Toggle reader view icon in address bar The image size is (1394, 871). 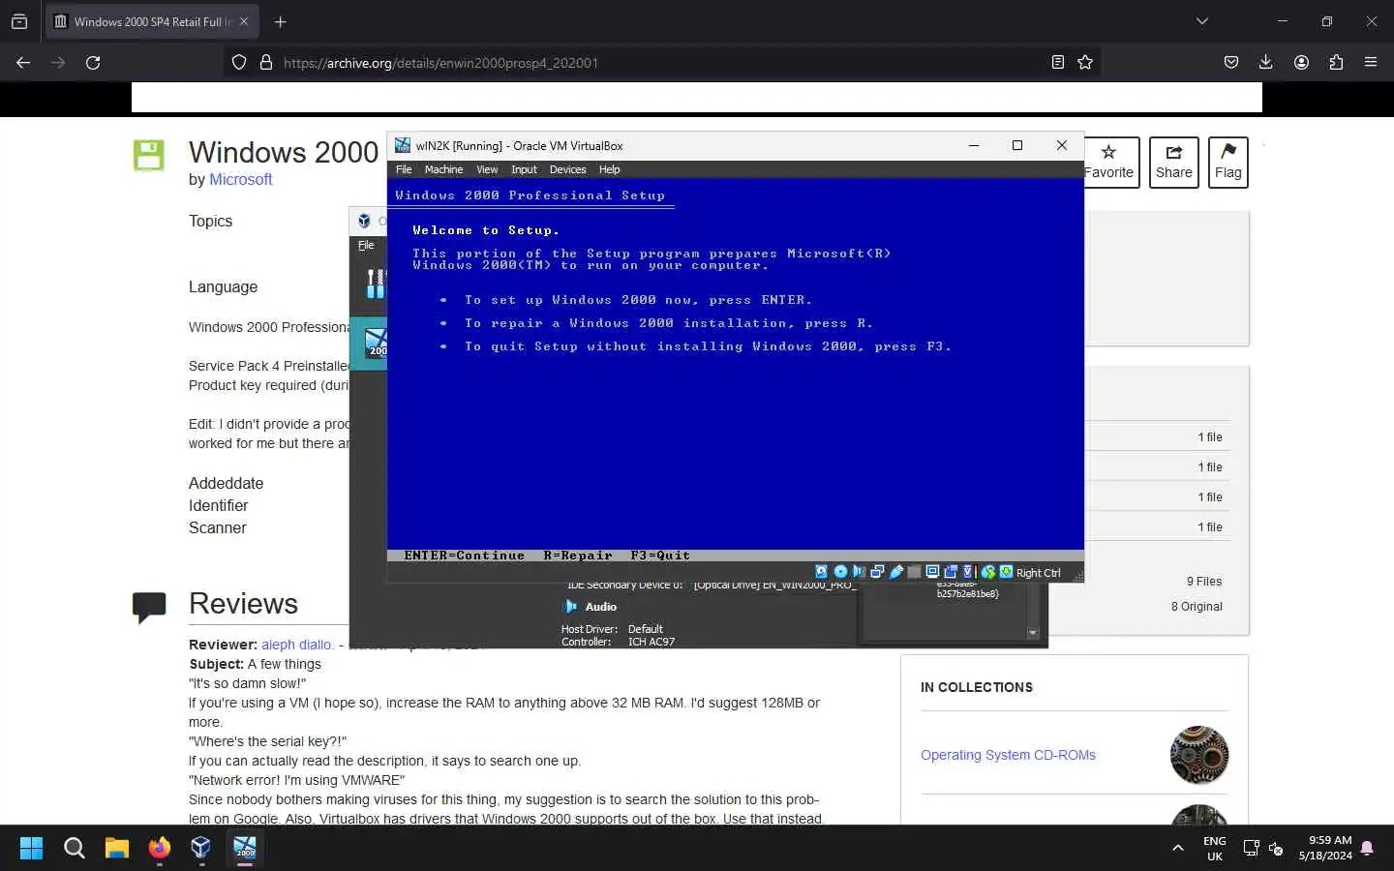point(1057,62)
